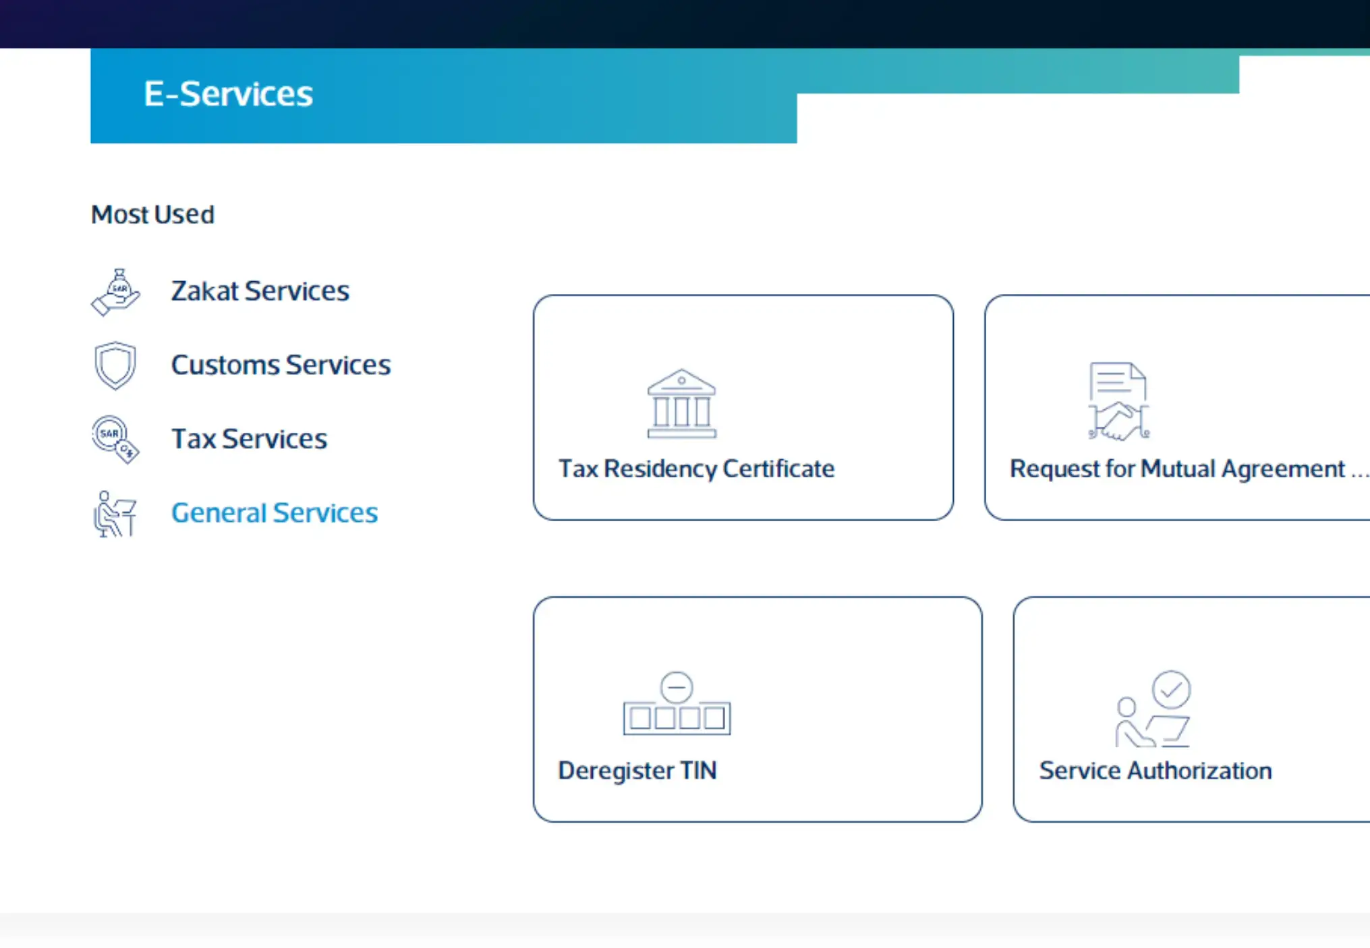Screen dimensions: 1370x948
Task: Select Customs Services from the sidebar
Action: (x=281, y=365)
